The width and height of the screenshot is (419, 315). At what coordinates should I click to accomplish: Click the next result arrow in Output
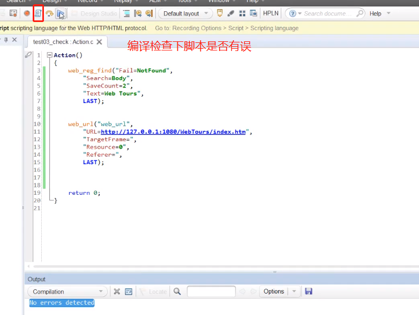tap(253, 291)
